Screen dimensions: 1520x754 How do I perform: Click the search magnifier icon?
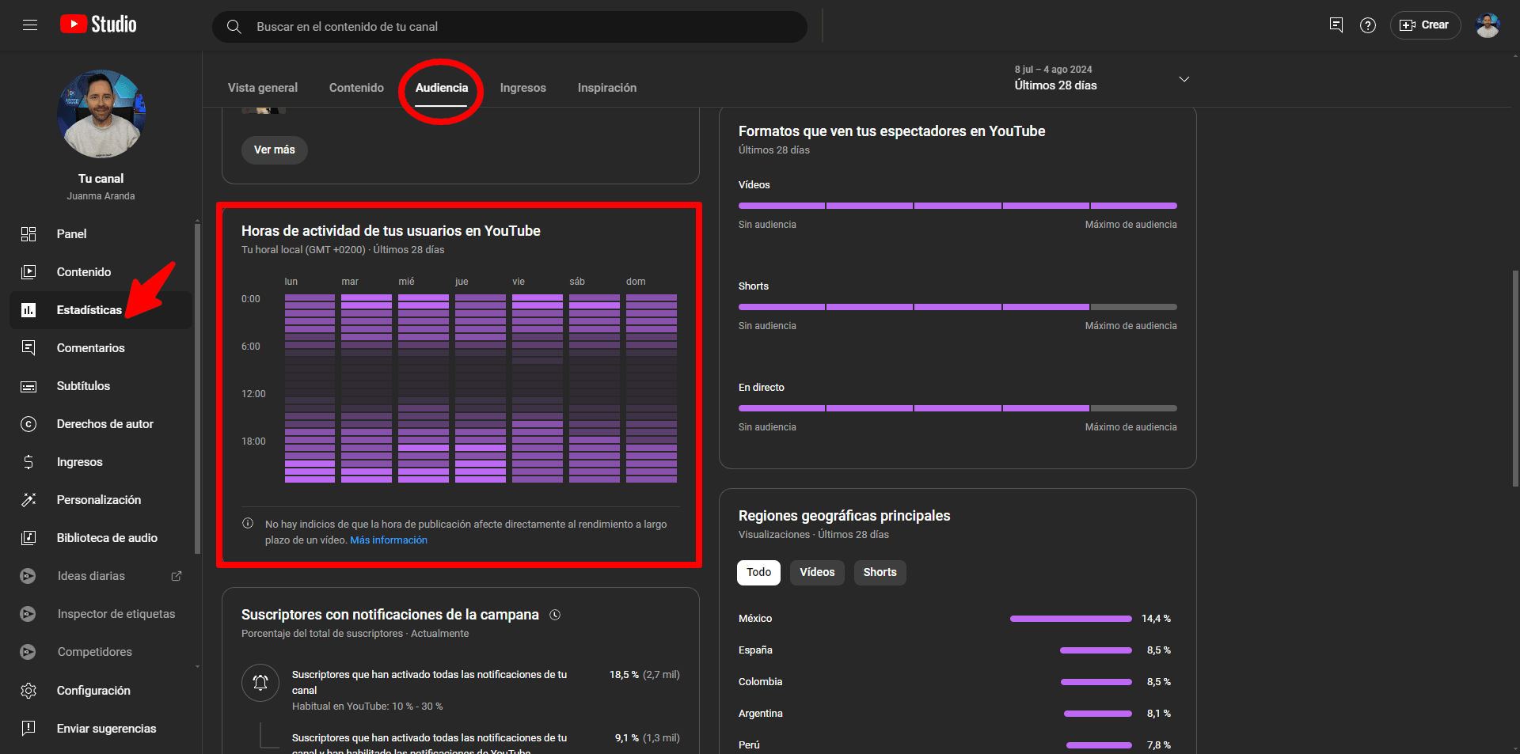pos(234,27)
